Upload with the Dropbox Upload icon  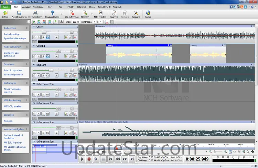(52, 14)
